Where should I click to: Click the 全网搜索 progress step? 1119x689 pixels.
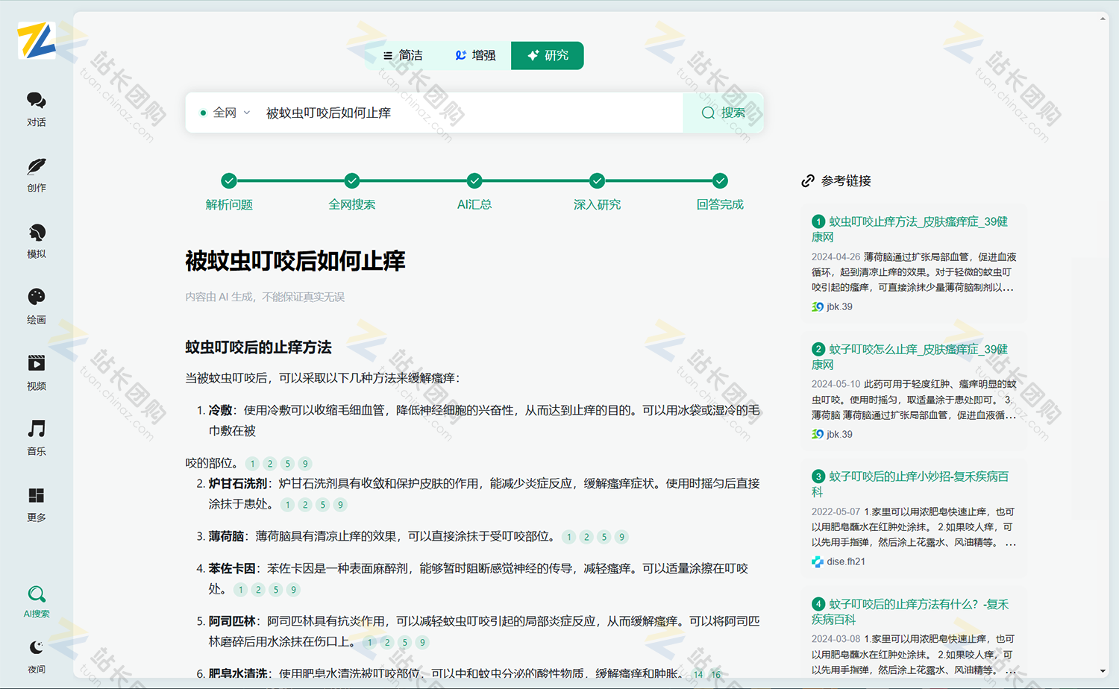click(x=352, y=192)
